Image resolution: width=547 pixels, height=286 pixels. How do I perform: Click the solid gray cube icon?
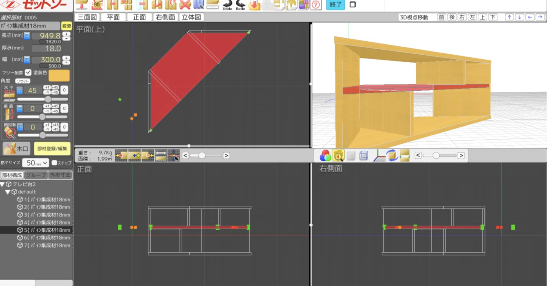pyautogui.click(x=351, y=156)
